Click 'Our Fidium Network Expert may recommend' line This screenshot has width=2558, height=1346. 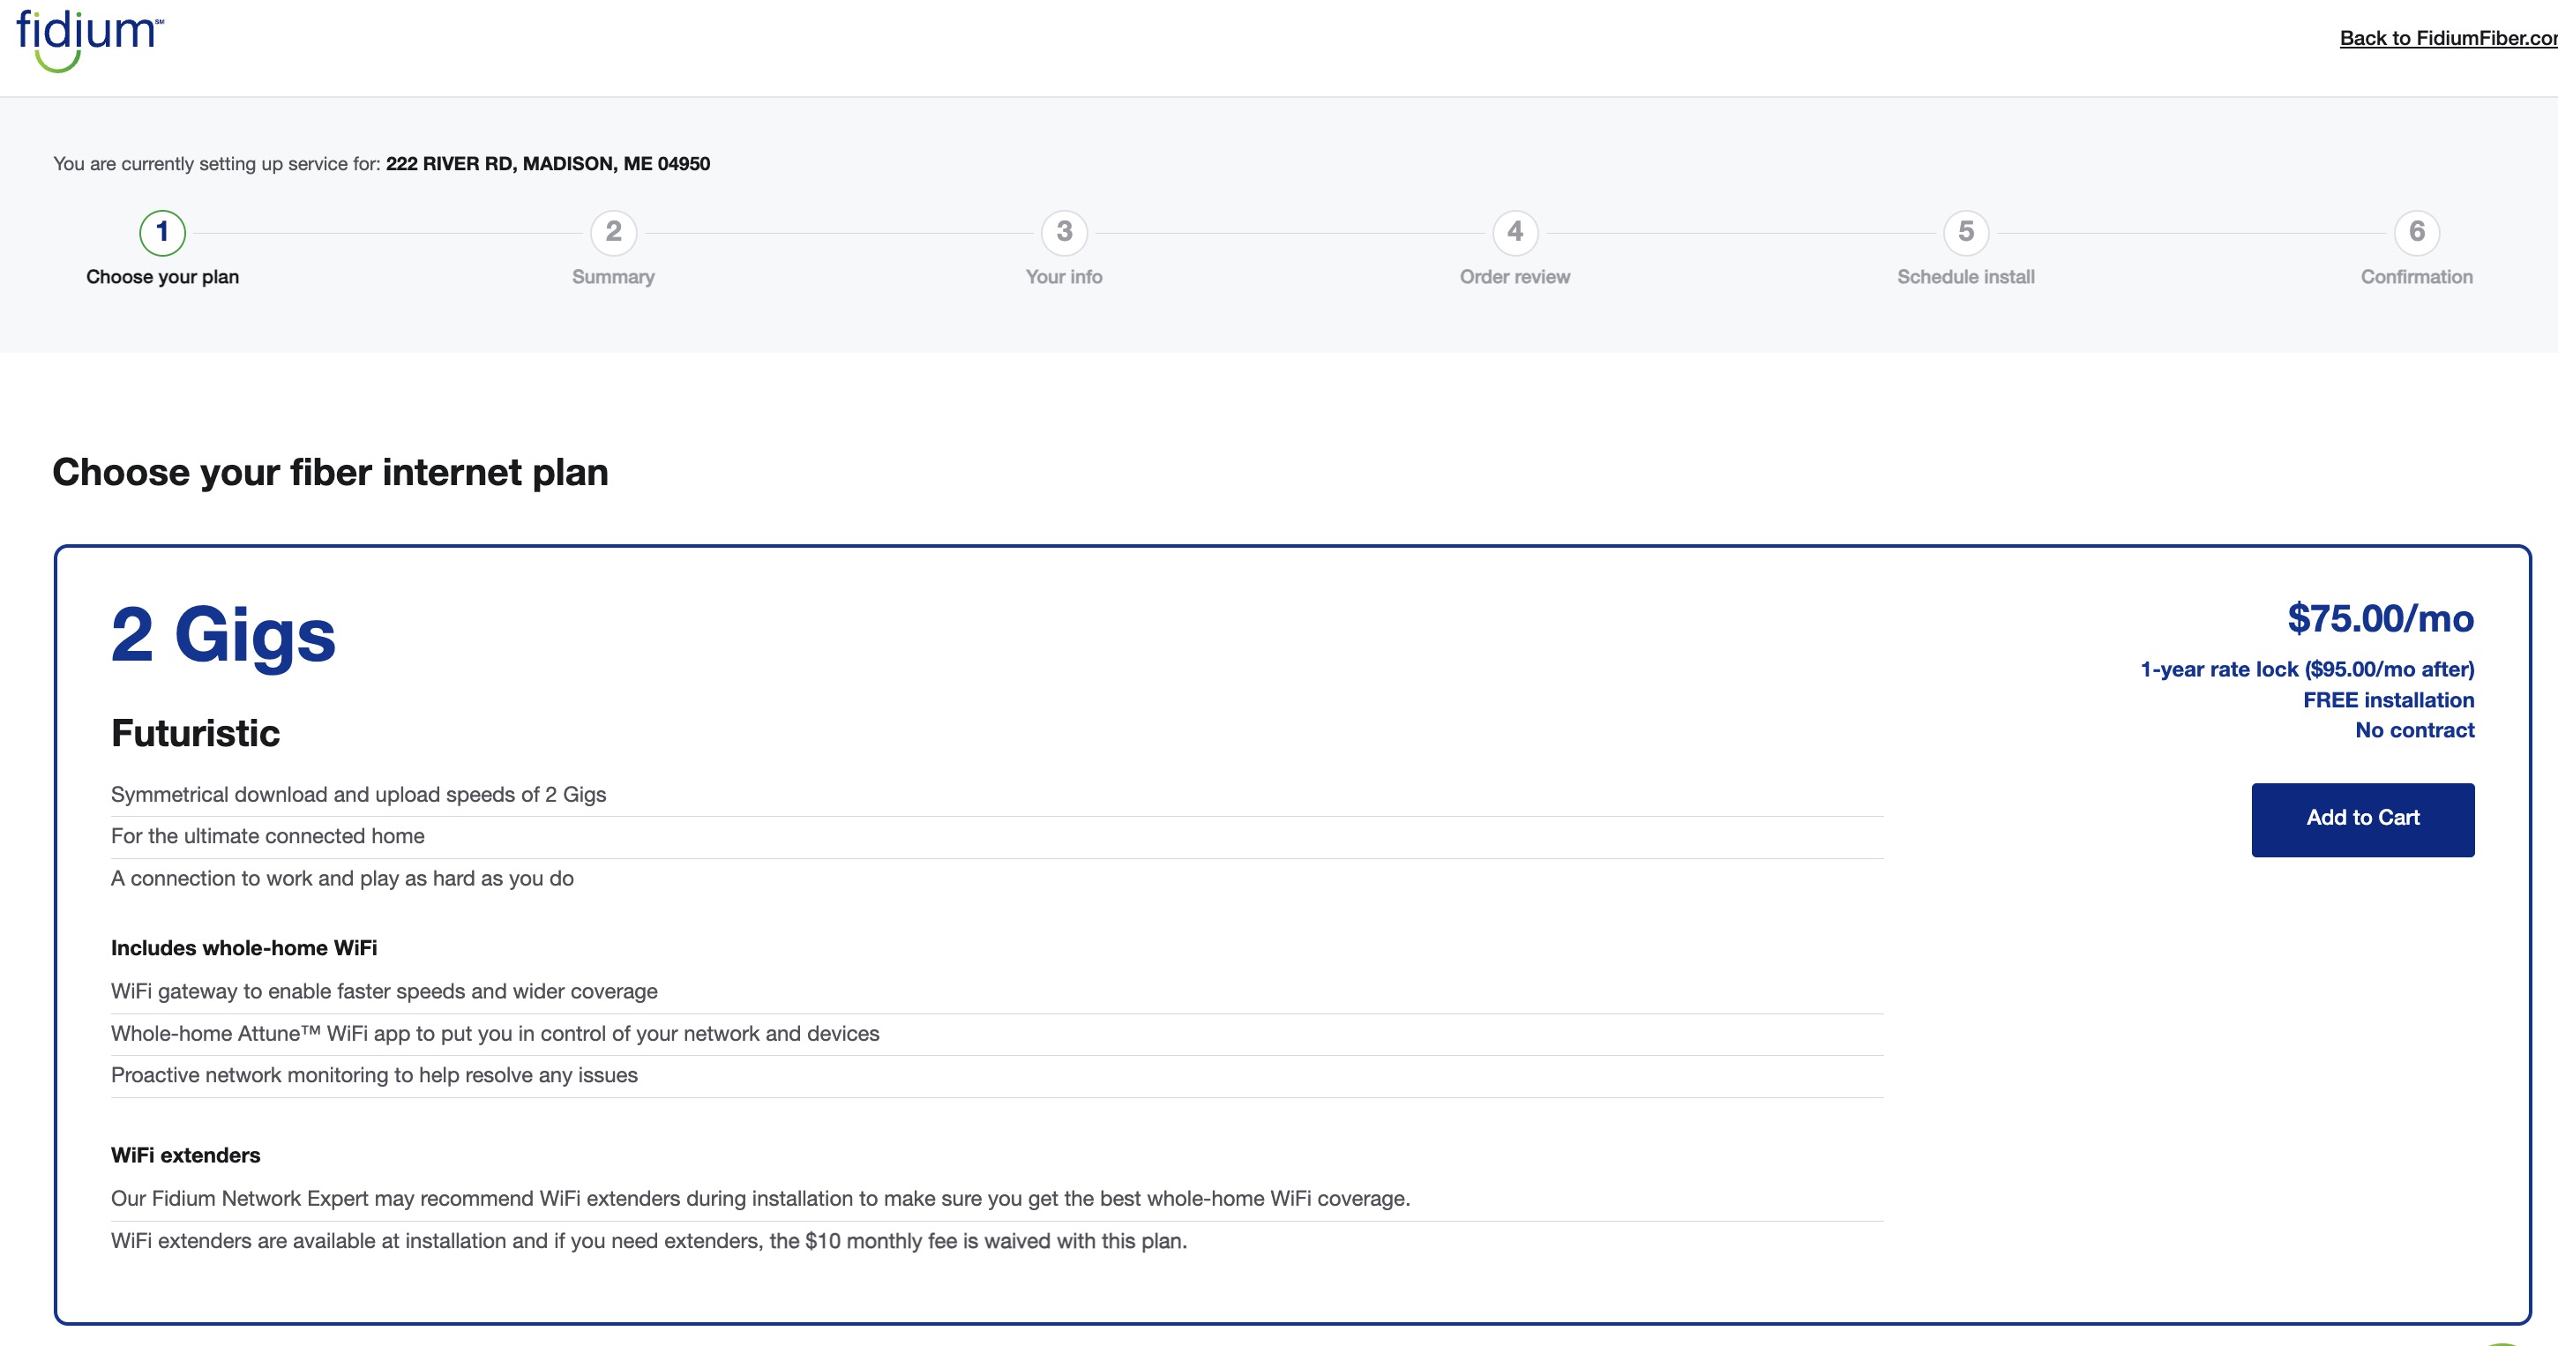760,1198
